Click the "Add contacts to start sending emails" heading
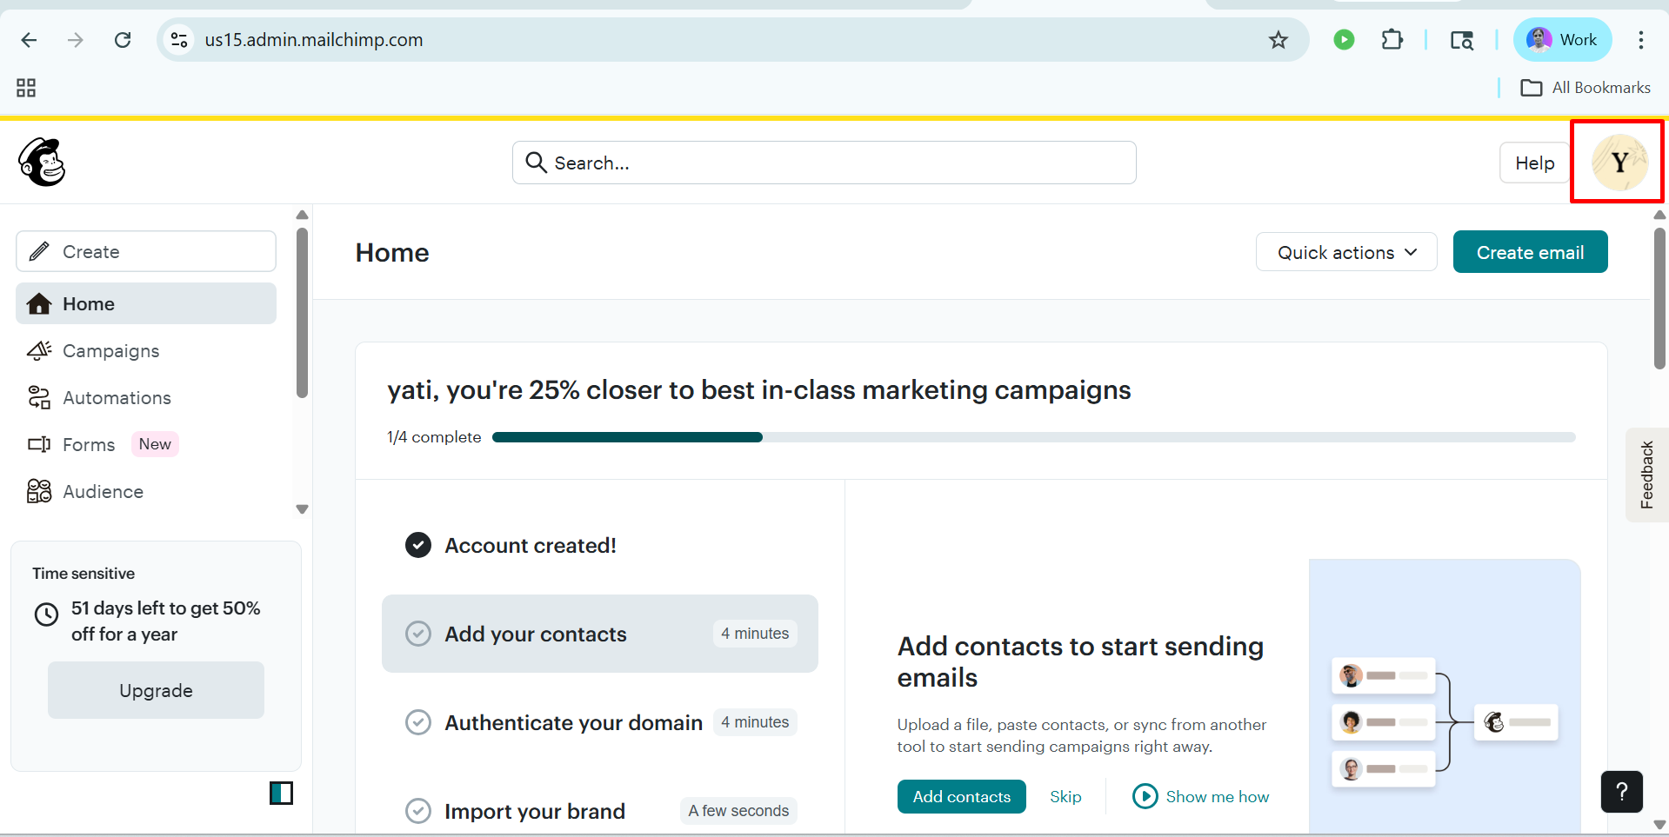This screenshot has height=837, width=1669. (1080, 661)
